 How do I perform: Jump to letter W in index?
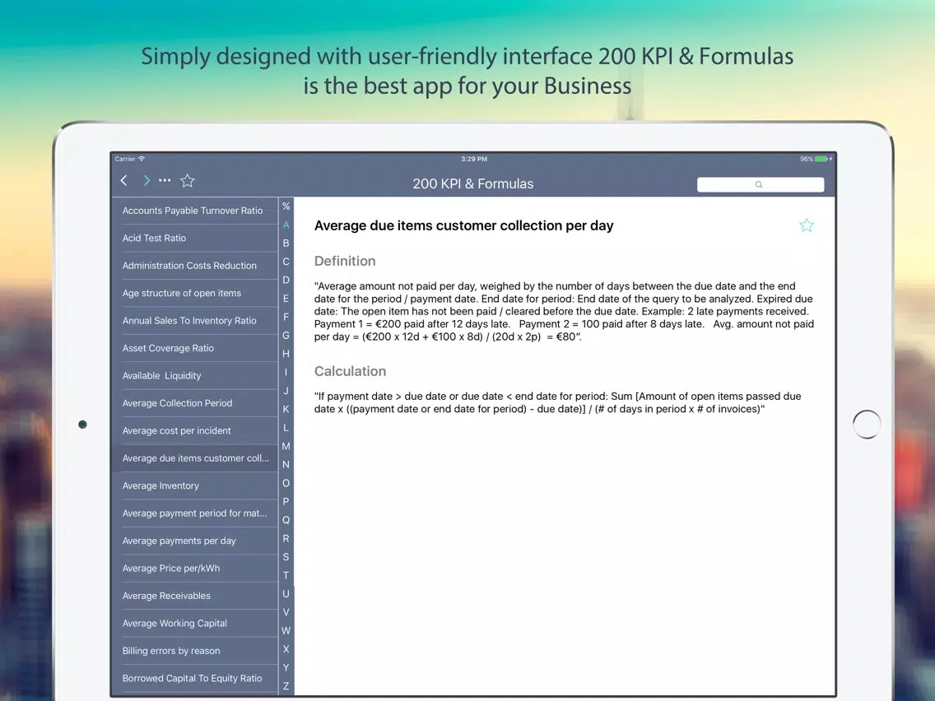286,631
